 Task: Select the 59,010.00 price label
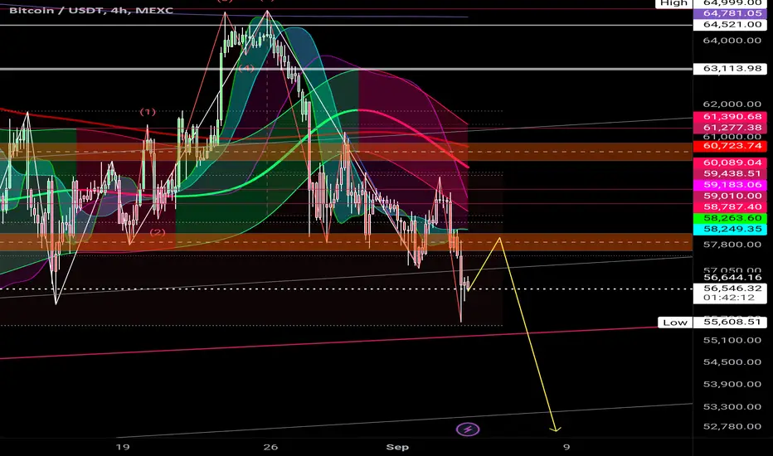pos(730,196)
